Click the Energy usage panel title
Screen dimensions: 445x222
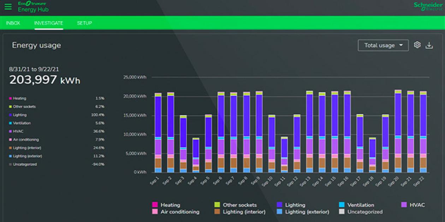36,45
